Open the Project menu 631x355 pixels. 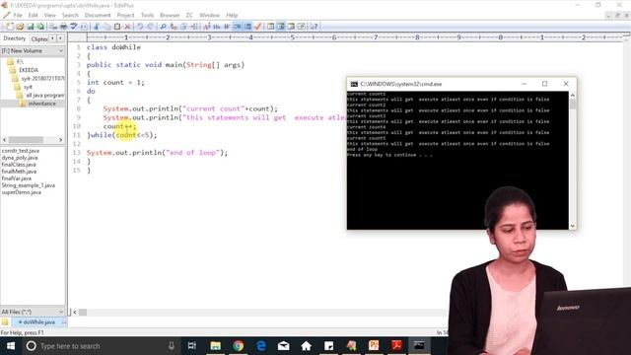[125, 16]
